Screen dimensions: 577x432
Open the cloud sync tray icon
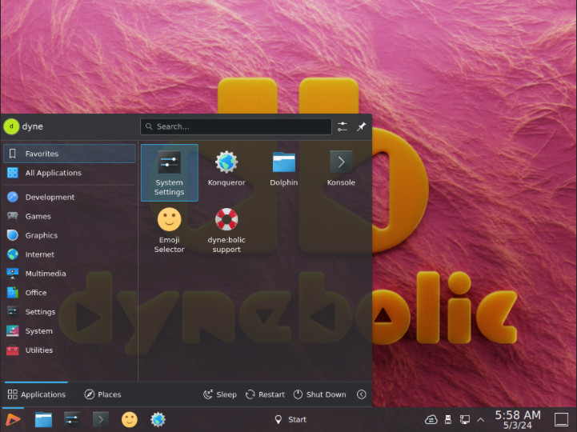431,419
